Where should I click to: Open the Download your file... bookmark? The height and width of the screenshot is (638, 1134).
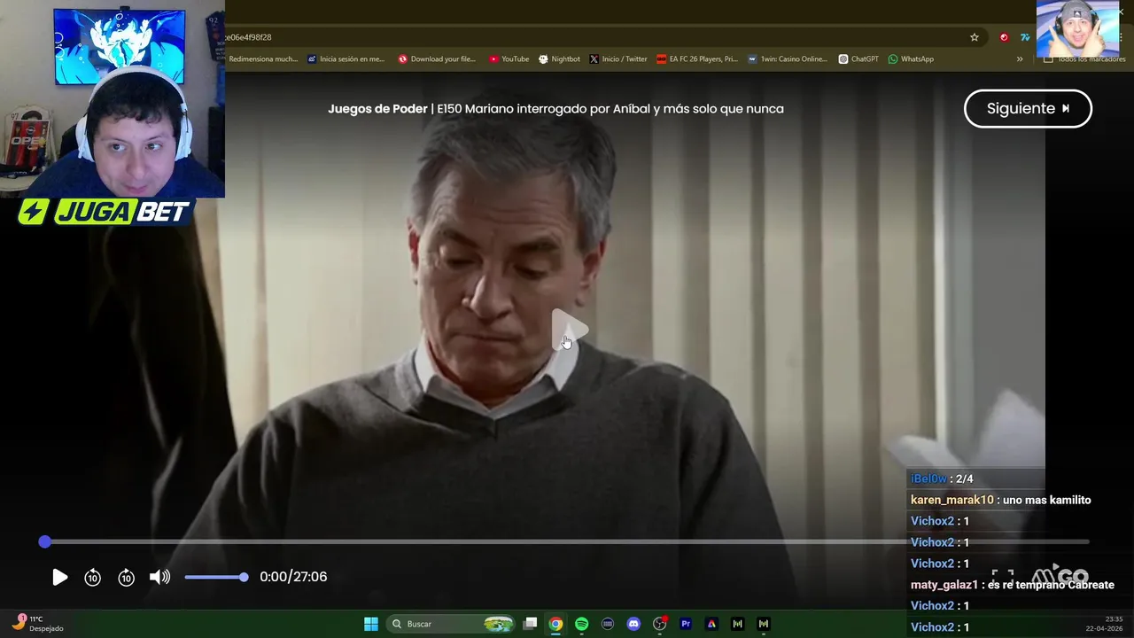(x=437, y=59)
